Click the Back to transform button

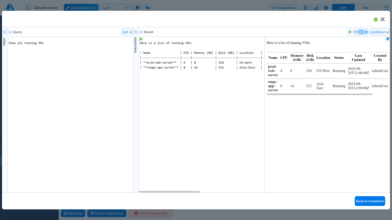click(x=370, y=201)
